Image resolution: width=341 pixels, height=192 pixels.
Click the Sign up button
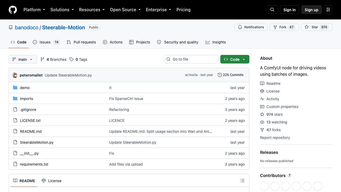[311, 10]
